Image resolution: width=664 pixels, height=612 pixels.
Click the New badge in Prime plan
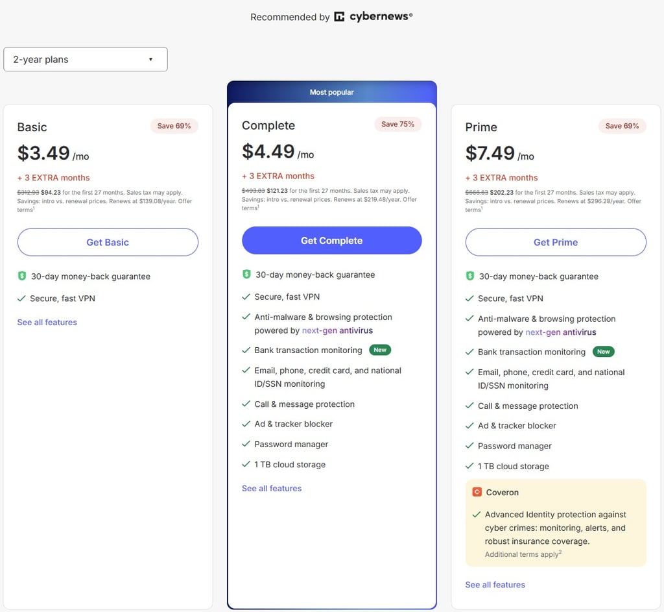[x=604, y=351]
